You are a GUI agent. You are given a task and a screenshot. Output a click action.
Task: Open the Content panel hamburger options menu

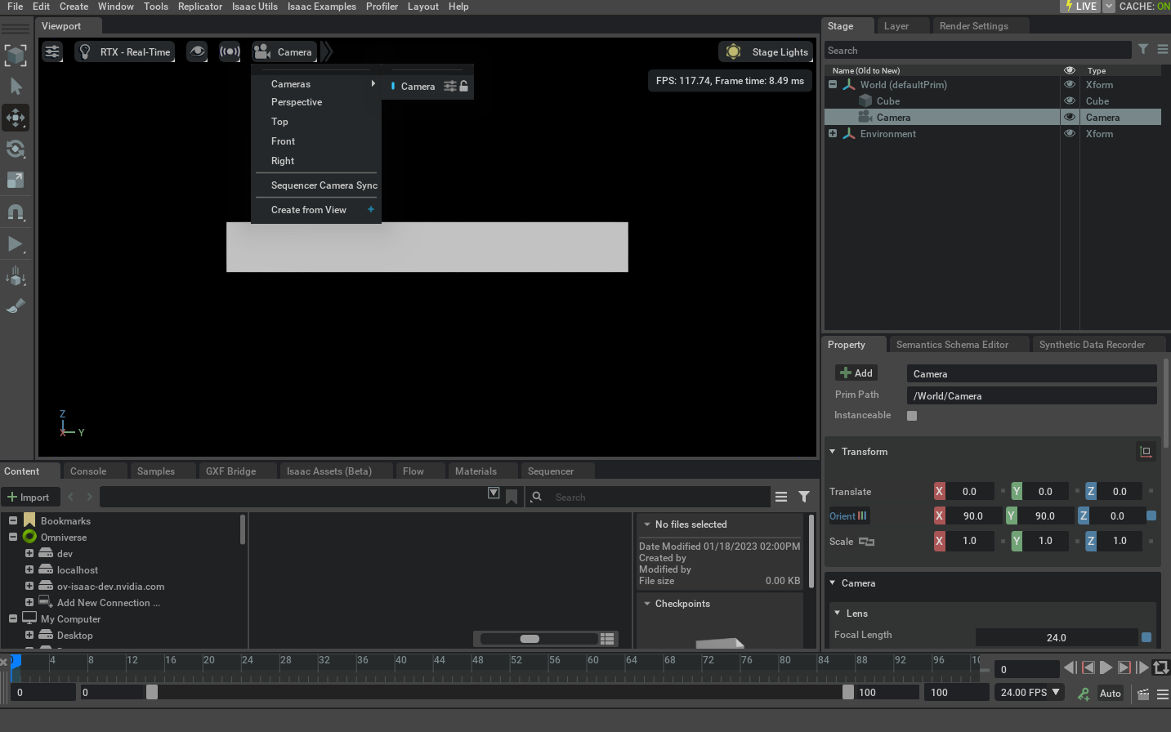(x=781, y=497)
